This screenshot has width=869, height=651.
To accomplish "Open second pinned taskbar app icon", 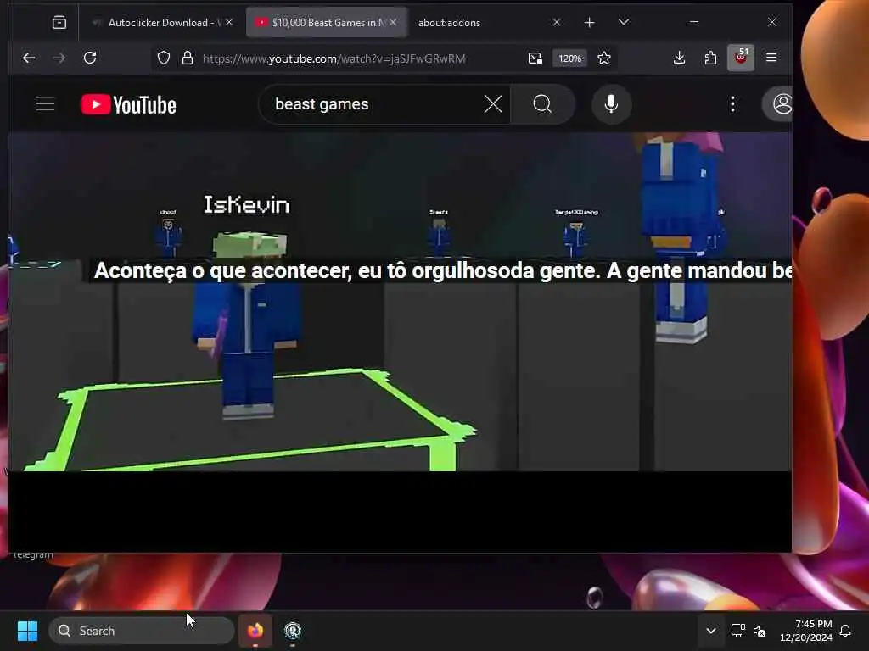I will tap(293, 631).
